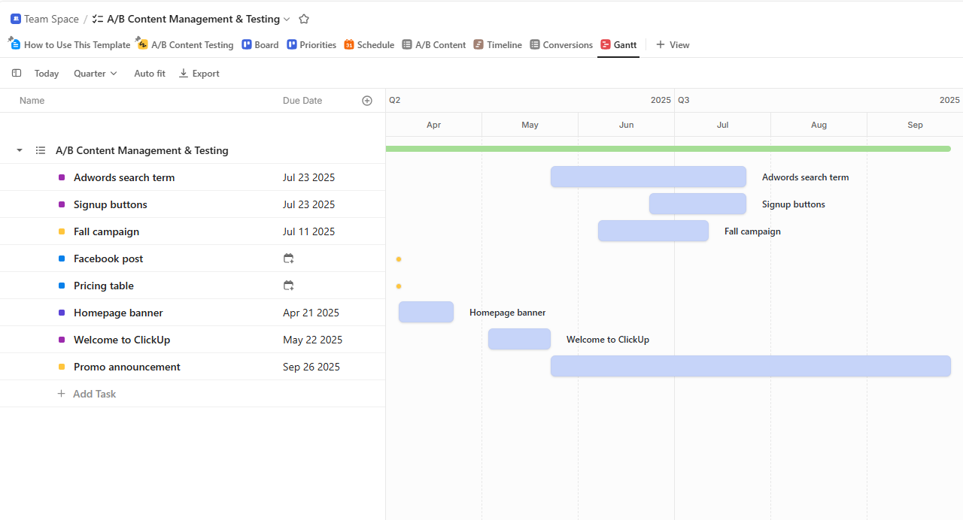
Task: Toggle the sidebar panel icon
Action: 17,73
